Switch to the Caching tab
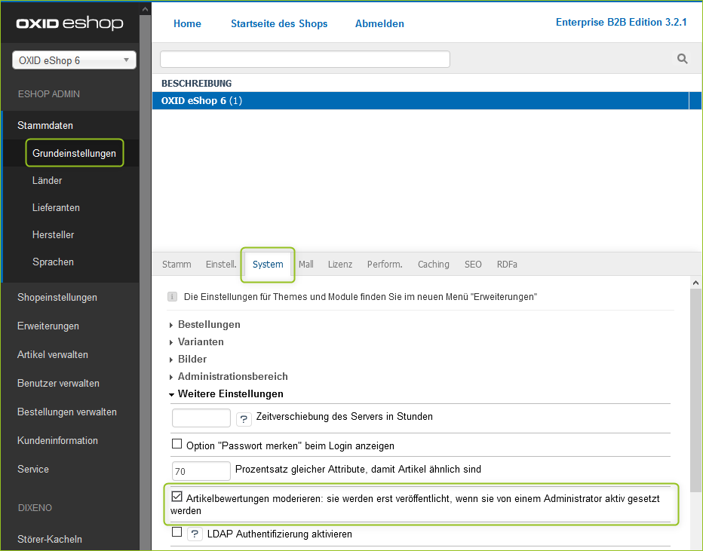Image resolution: width=703 pixels, height=551 pixels. click(x=434, y=265)
